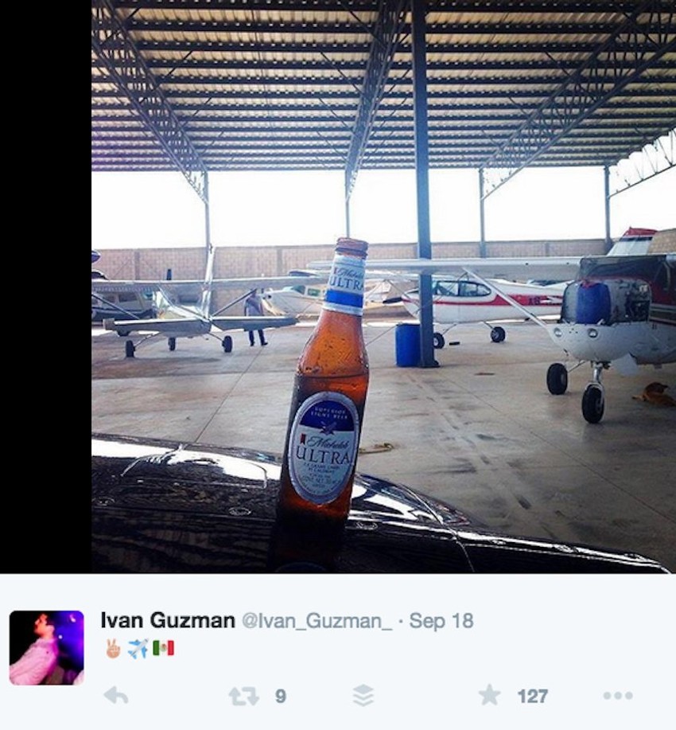Viewport: 676px width, 730px height.
Task: Click the black margin left of photo
Action: pyautogui.click(x=45, y=287)
